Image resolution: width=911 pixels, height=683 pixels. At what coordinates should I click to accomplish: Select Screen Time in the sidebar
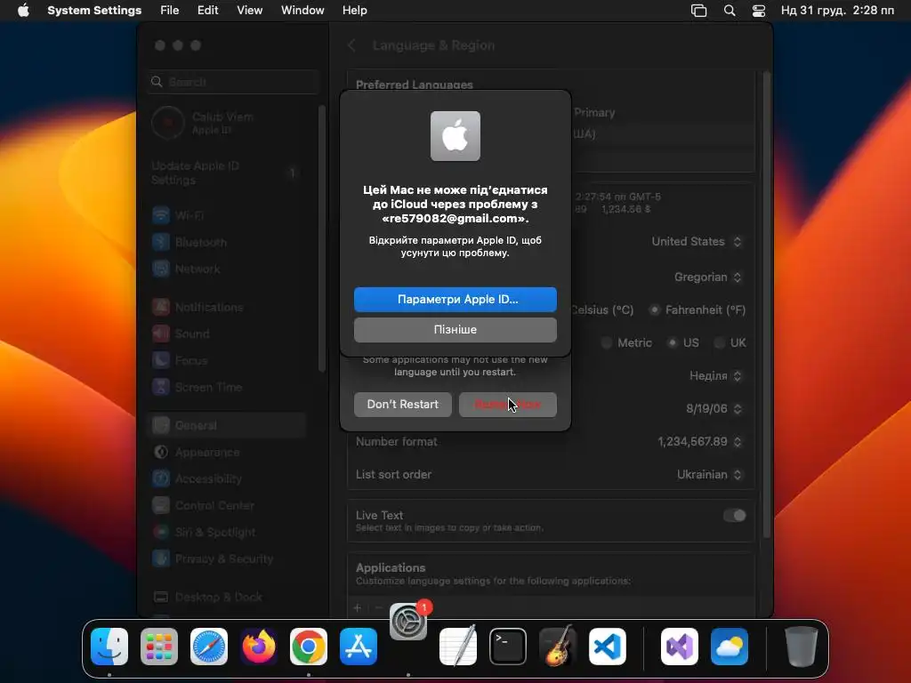pos(227,388)
